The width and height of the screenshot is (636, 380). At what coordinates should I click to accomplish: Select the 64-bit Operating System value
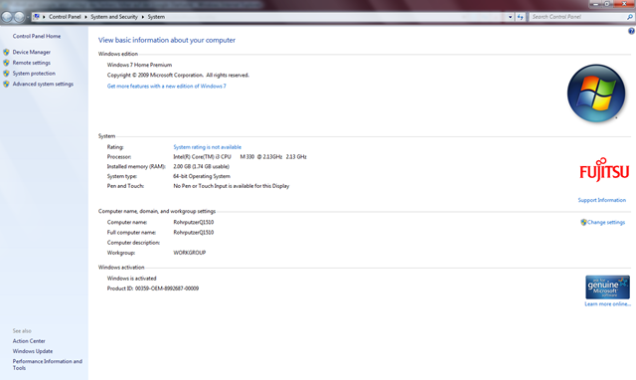pyautogui.click(x=202, y=176)
